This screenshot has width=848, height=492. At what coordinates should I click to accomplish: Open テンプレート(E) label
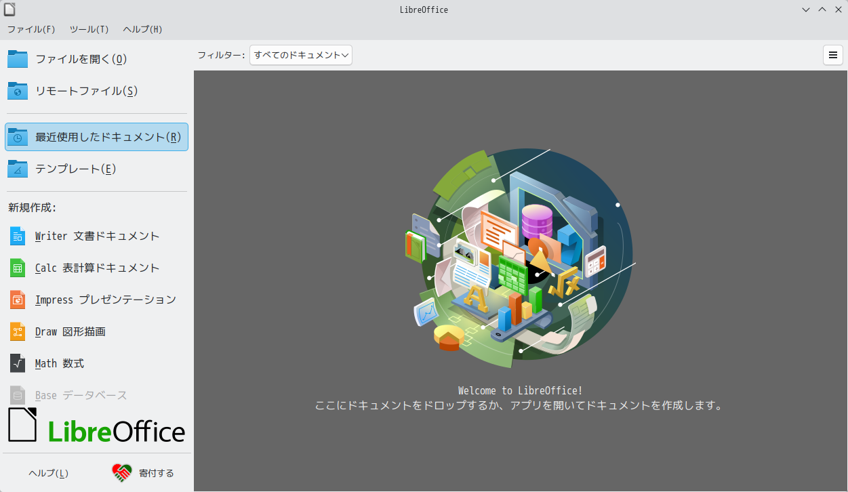[76, 169]
